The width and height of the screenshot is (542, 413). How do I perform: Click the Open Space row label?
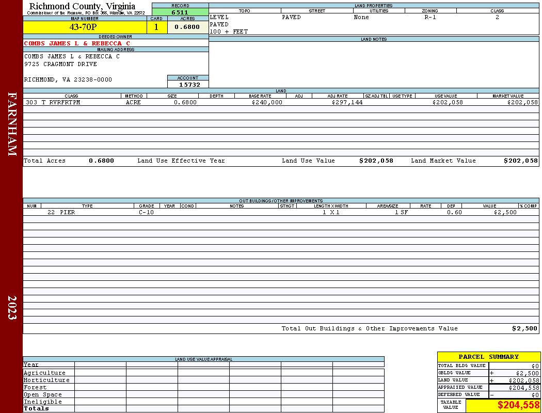click(x=42, y=395)
